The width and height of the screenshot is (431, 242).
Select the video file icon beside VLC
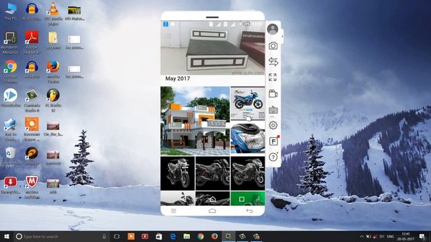[75, 13]
